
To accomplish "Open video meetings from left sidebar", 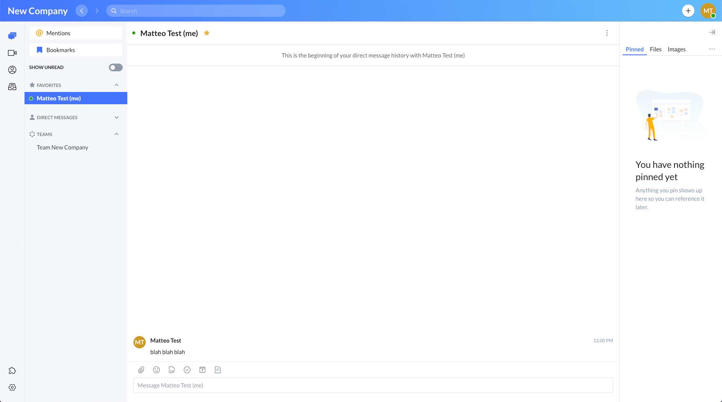I will 12,53.
